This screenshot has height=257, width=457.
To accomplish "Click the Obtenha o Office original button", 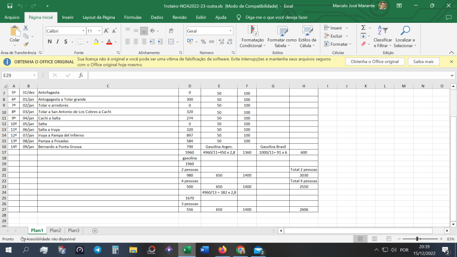I will click(x=374, y=62).
